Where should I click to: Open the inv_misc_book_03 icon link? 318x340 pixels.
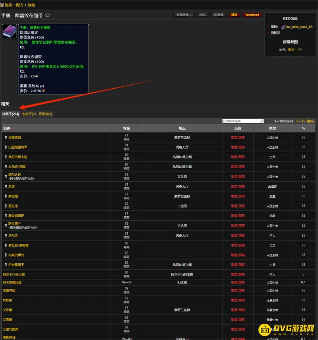click(x=299, y=27)
